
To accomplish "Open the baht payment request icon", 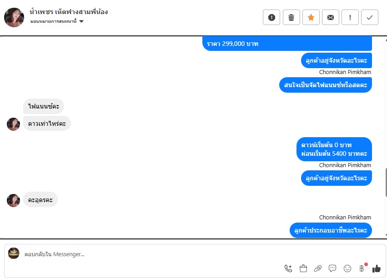I will tap(362, 268).
